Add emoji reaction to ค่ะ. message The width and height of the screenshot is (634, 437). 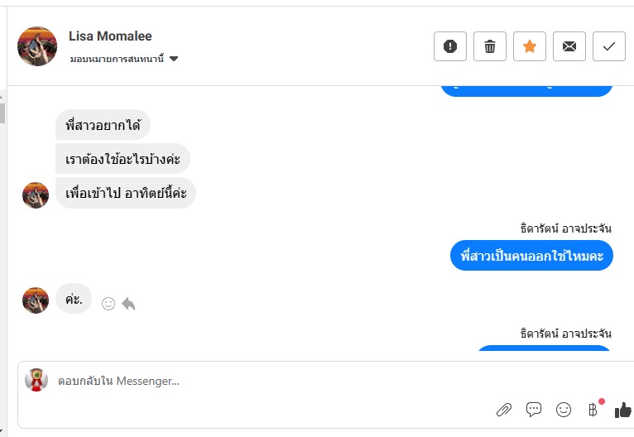pyautogui.click(x=108, y=304)
